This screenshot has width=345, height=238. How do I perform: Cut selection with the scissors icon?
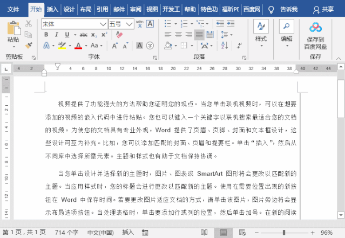pos(29,23)
